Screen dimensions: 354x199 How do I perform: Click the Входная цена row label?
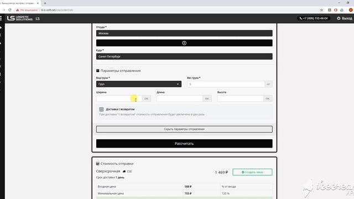click(x=107, y=187)
